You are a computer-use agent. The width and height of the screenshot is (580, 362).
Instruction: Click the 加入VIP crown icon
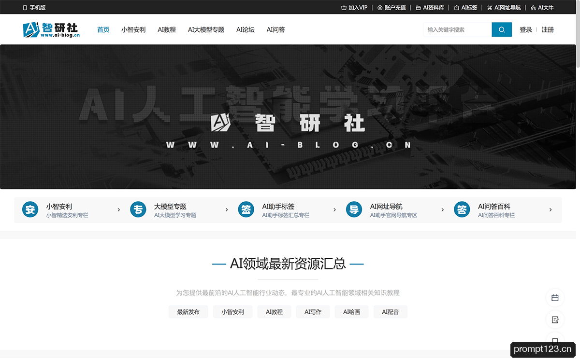pyautogui.click(x=344, y=8)
